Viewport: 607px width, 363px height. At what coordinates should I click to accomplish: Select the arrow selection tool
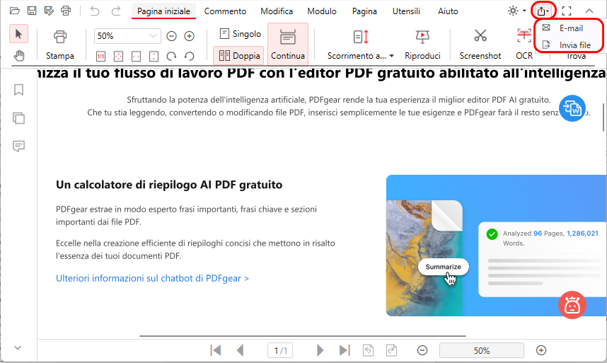(x=18, y=34)
